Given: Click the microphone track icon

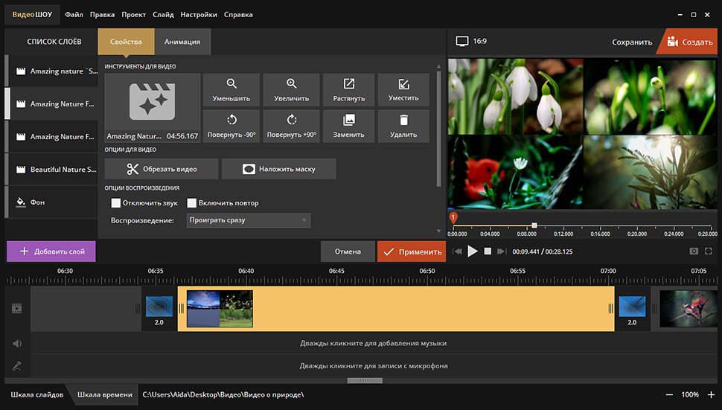Looking at the screenshot, I should 16,366.
